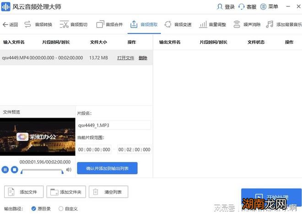This screenshot has width=302, height=216.
Task: Select 自定义 output path option
Action: point(68,209)
